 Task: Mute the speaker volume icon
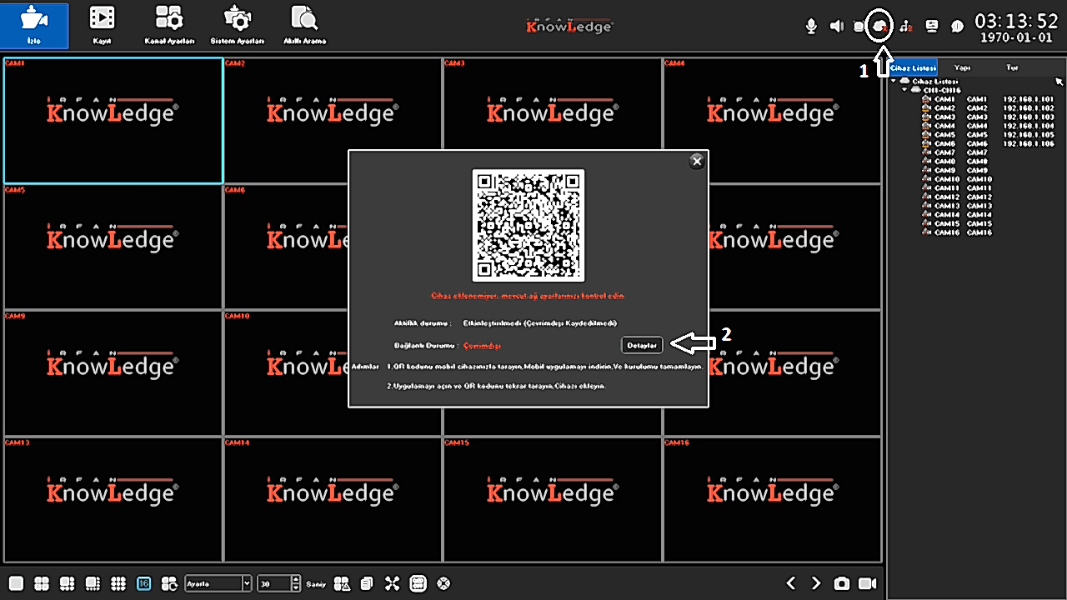[837, 27]
